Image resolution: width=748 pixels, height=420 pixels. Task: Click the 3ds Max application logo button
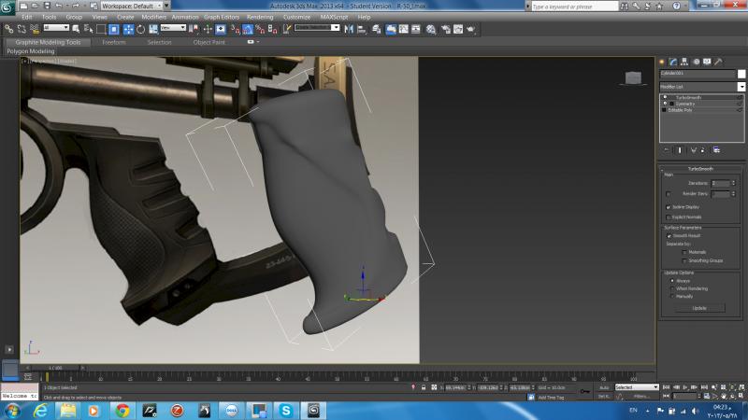tap(7, 7)
